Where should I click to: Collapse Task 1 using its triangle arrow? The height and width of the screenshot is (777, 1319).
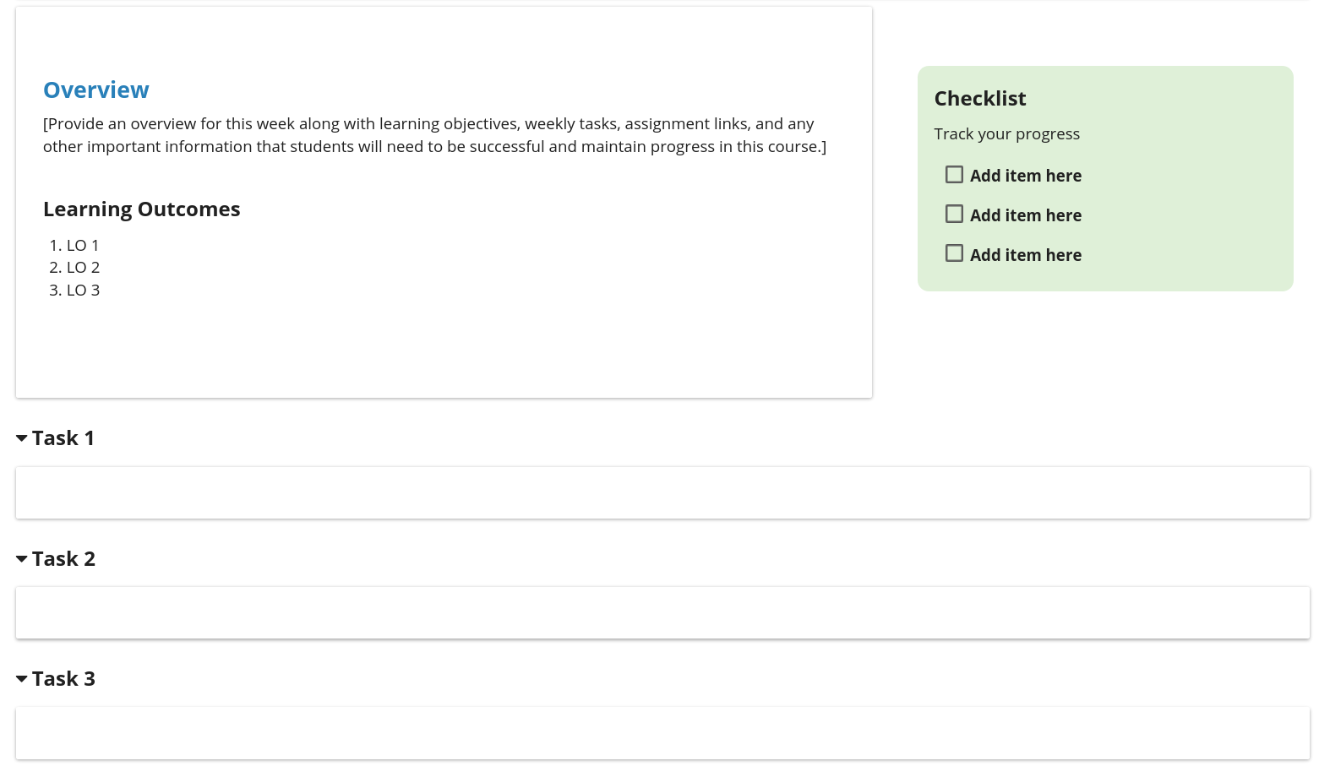[x=22, y=438]
